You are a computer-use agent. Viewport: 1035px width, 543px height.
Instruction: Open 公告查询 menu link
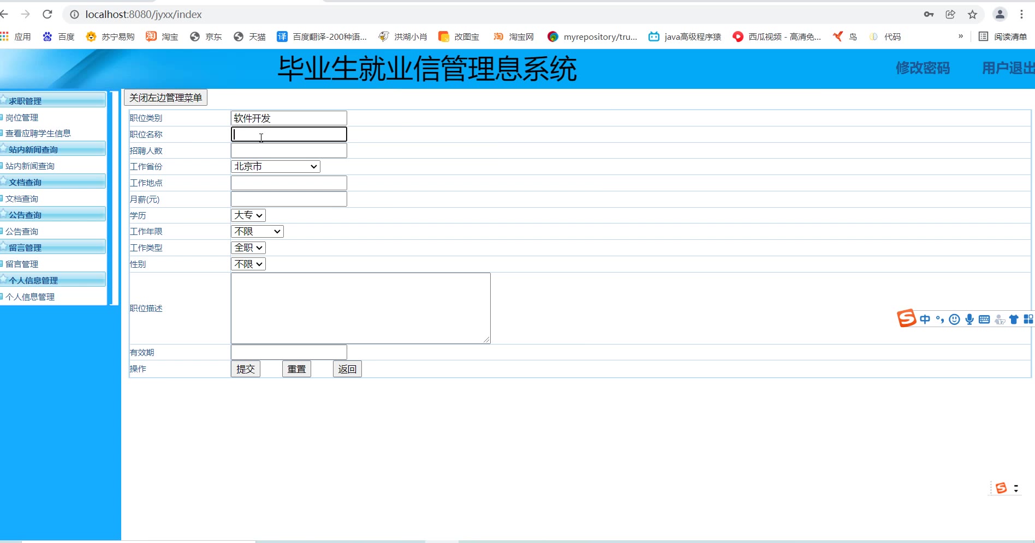click(x=22, y=232)
